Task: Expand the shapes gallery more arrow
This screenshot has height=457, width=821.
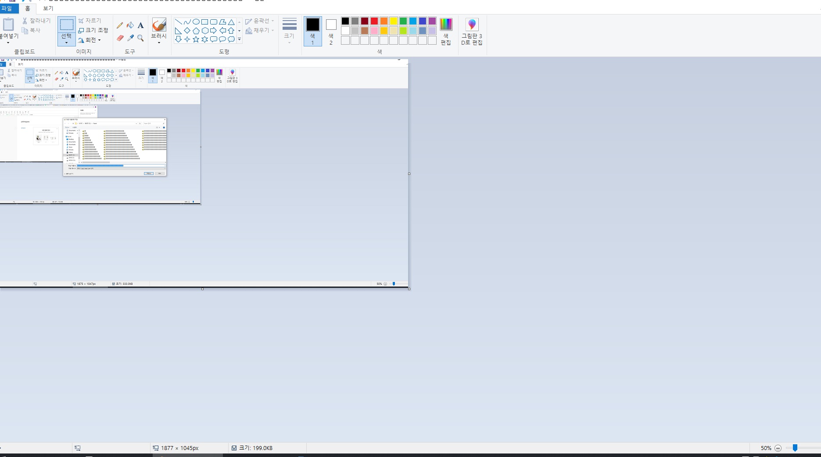Action: tap(239, 39)
